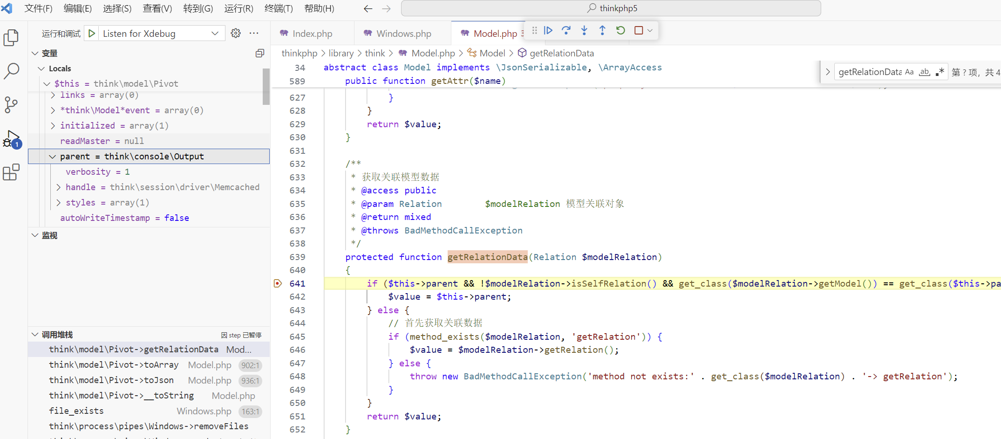1001x439 pixels.
Task: Open the Source Control view
Action: click(x=11, y=105)
